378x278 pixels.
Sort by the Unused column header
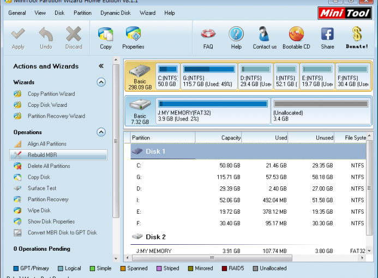311,138
